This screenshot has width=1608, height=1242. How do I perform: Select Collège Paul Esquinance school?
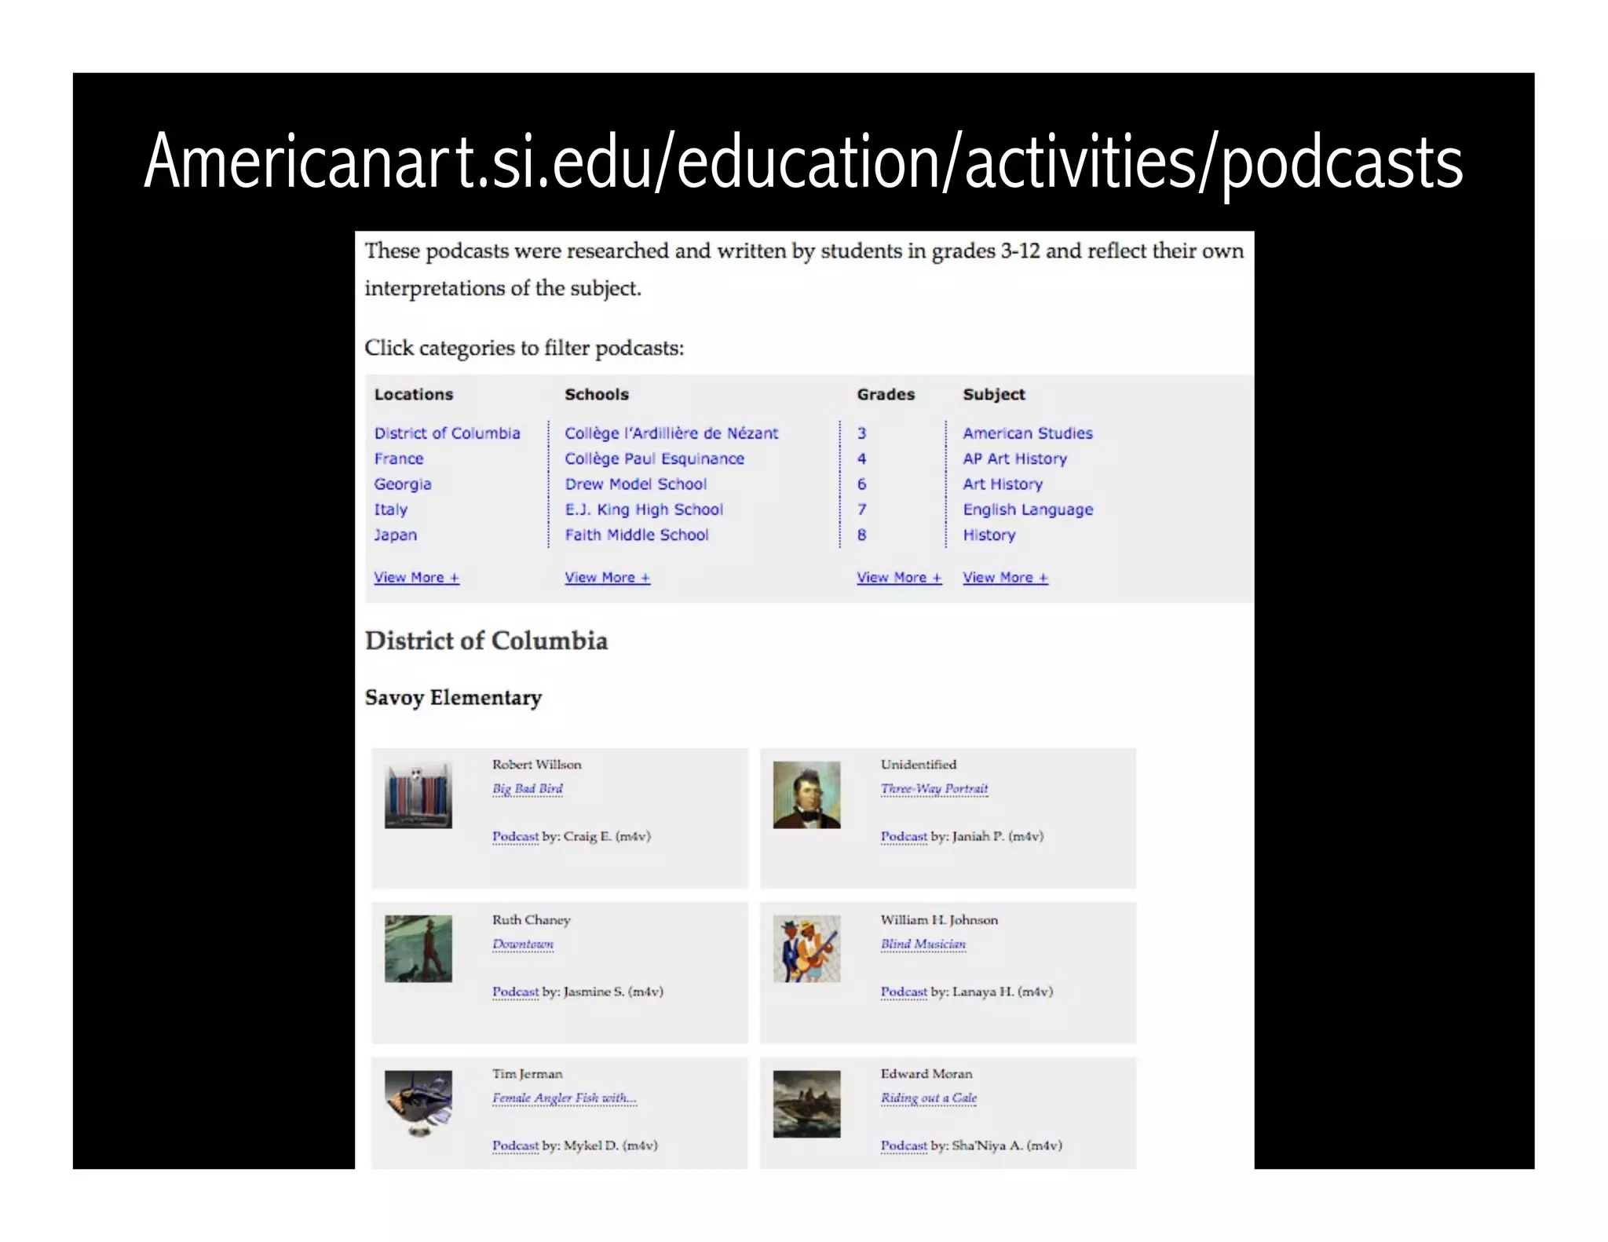click(x=654, y=458)
